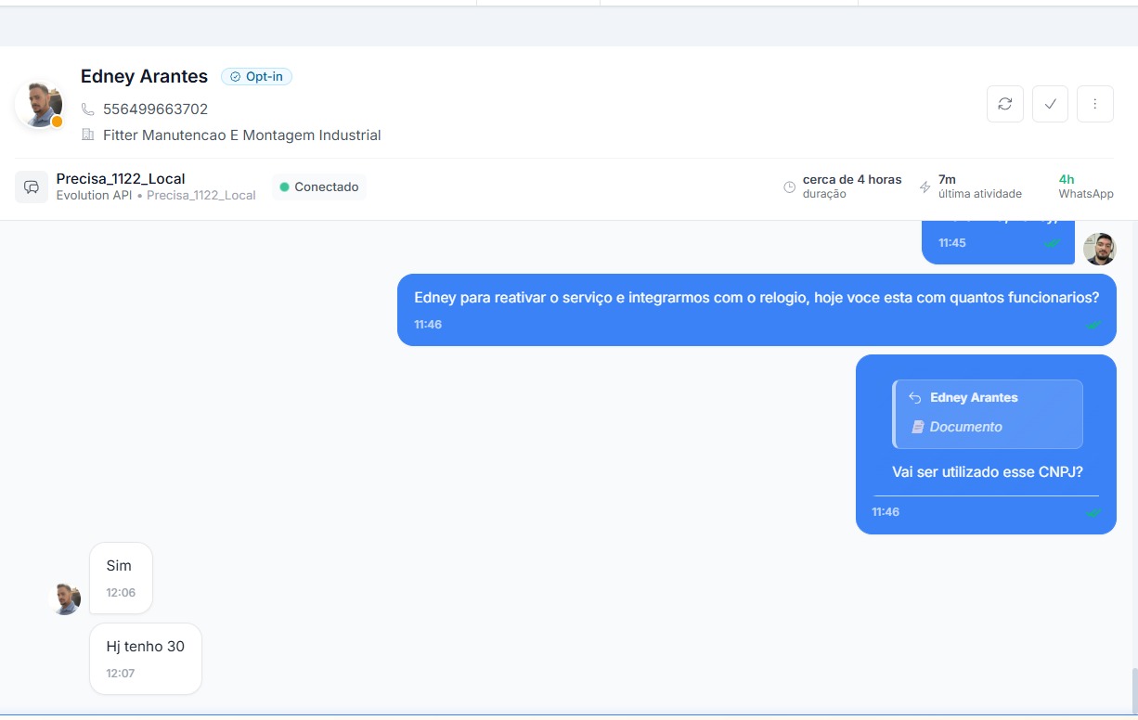Click the reply arrow in quoted message
Viewport: 1138px width, 720px height.
coord(914,398)
